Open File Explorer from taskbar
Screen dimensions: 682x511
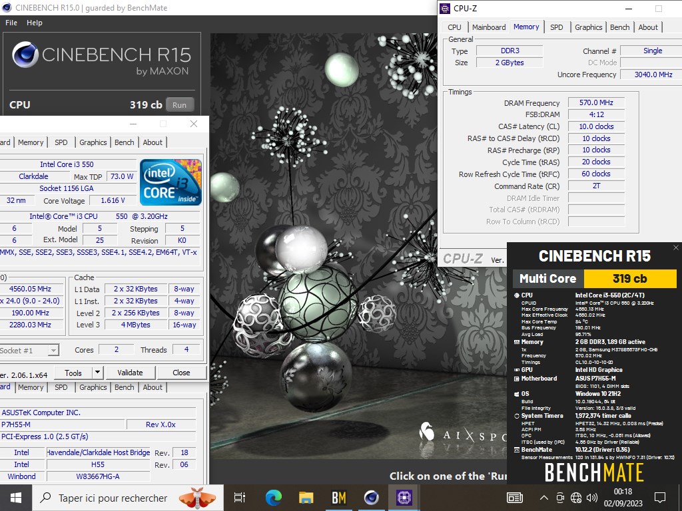[x=306, y=498]
